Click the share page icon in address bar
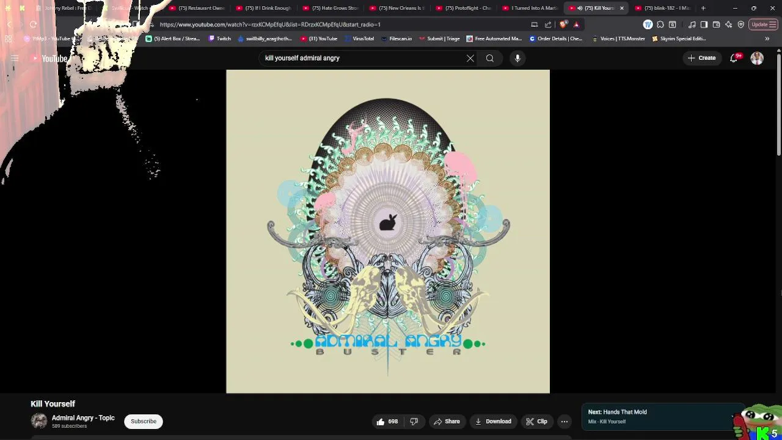Screen dimensions: 782x440 (548, 24)
